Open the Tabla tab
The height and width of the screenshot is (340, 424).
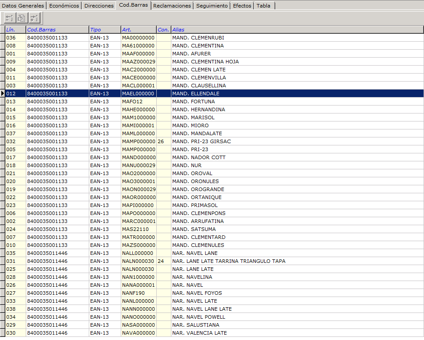(264, 6)
